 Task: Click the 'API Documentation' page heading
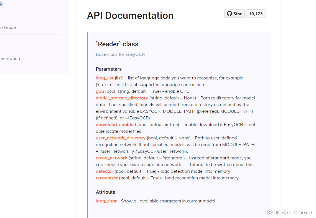tap(130, 16)
